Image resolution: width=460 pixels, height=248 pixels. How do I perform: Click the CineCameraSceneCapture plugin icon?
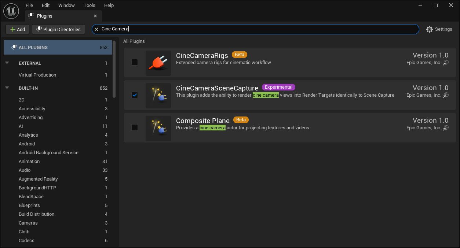pyautogui.click(x=158, y=96)
